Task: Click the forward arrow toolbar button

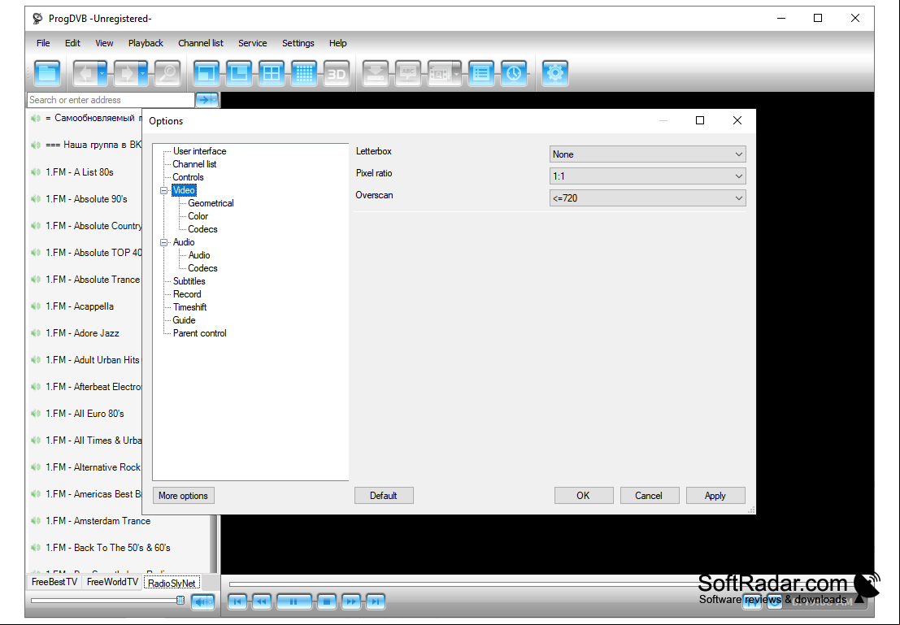Action: click(x=126, y=73)
